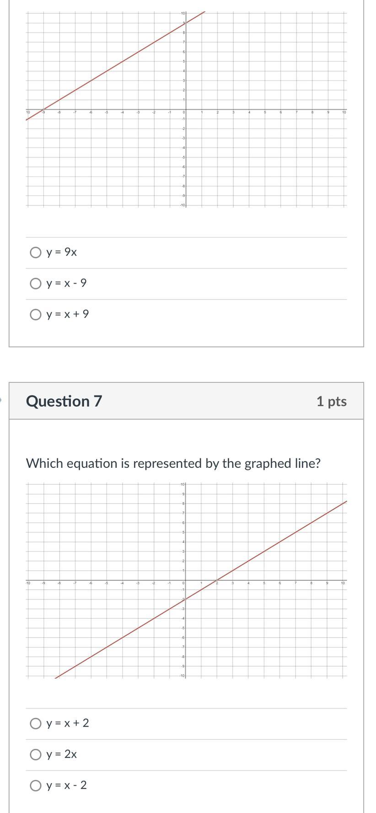
Task: Click the "Question 7" heading
Action: point(64,401)
